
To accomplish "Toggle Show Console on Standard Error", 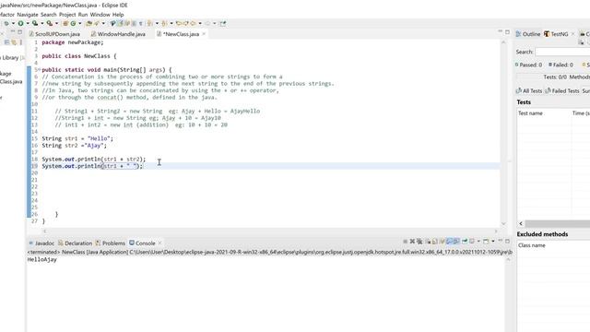I will coord(456,242).
